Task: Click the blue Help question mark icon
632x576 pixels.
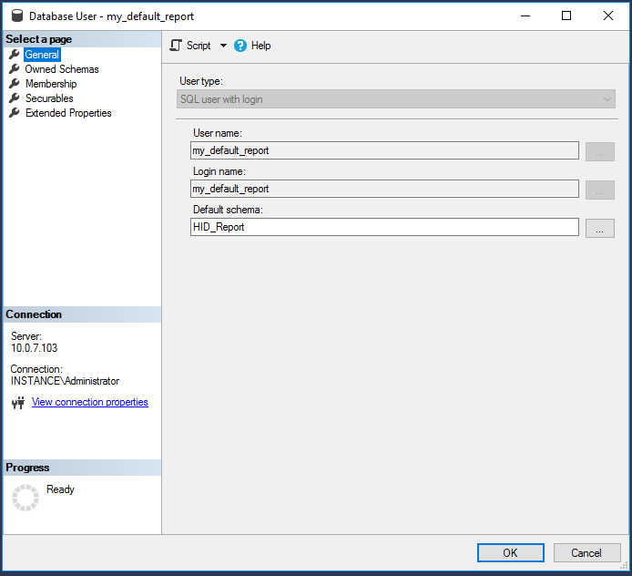Action: click(x=240, y=46)
